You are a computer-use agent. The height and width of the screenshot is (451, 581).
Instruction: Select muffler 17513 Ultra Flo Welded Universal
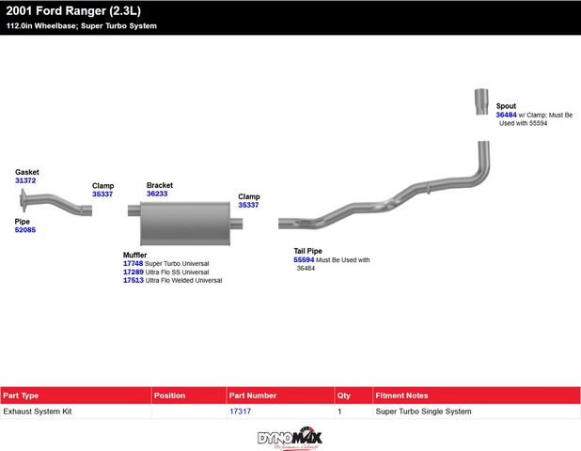pos(133,281)
